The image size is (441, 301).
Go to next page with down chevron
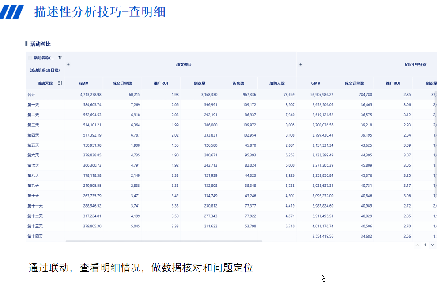coord(433,245)
